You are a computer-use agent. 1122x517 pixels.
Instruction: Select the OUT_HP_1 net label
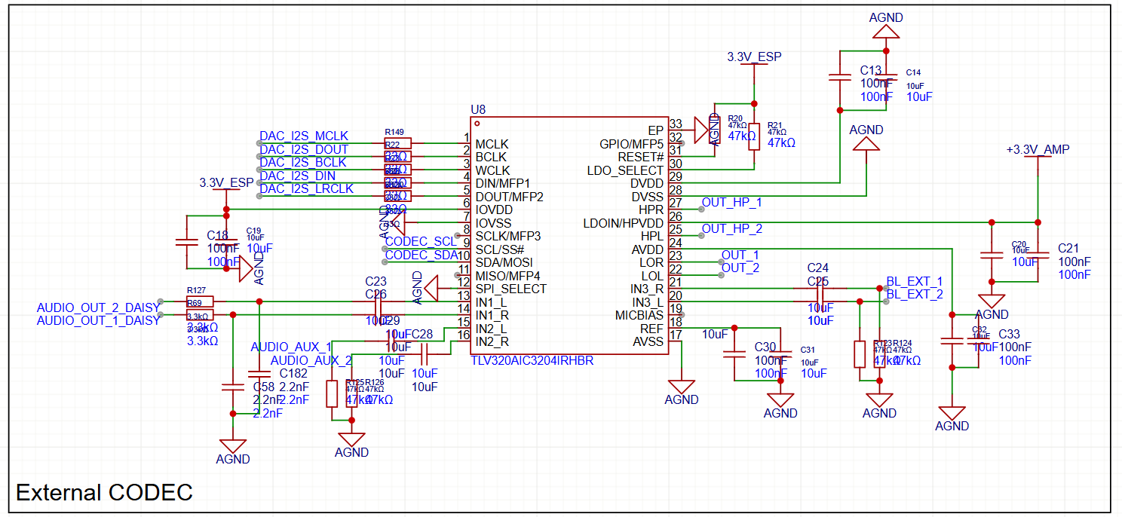[x=731, y=203]
